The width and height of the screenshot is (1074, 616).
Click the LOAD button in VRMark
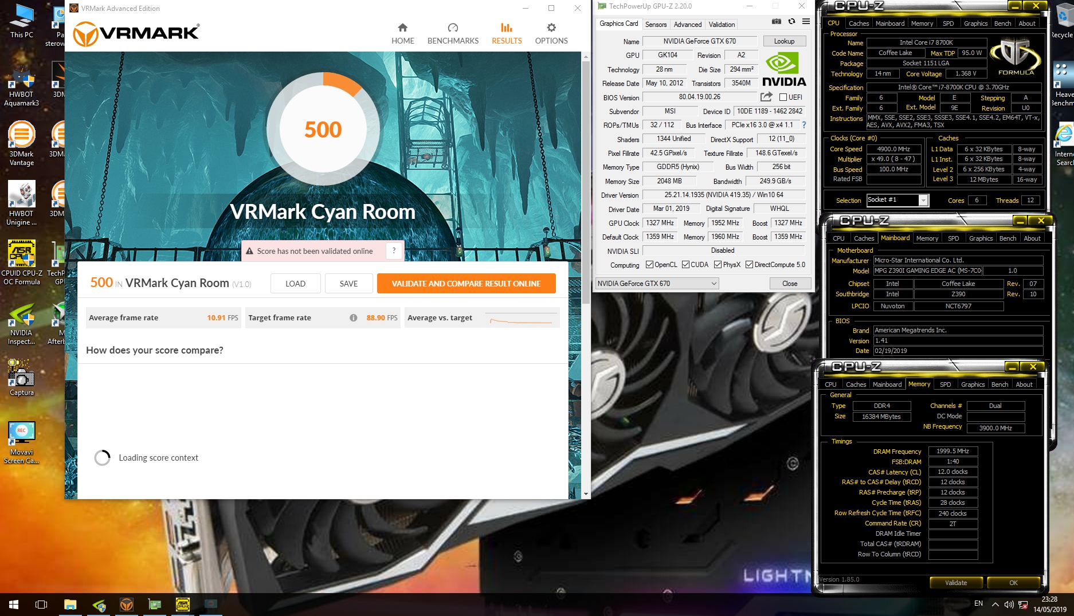[295, 284]
